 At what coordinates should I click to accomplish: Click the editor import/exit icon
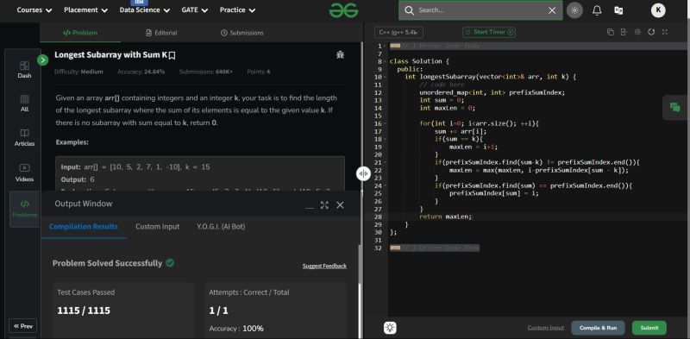pos(624,32)
